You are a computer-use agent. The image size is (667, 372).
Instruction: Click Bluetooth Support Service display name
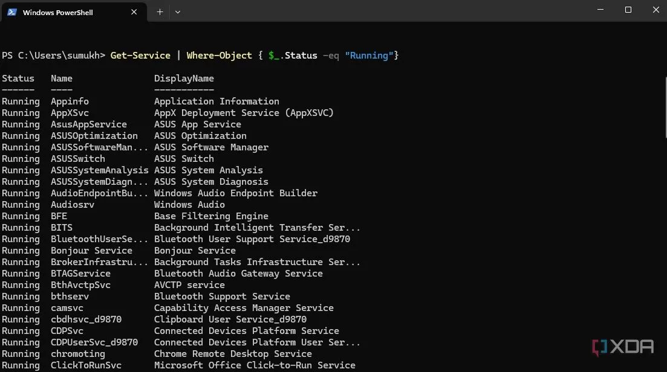[222, 297]
